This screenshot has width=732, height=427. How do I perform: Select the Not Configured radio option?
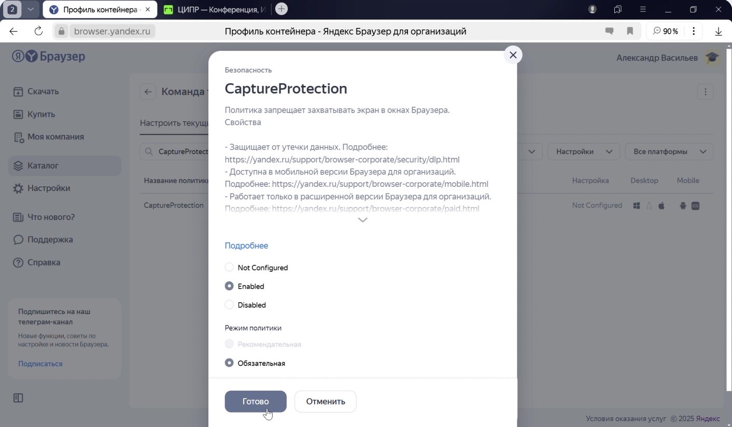tap(229, 268)
